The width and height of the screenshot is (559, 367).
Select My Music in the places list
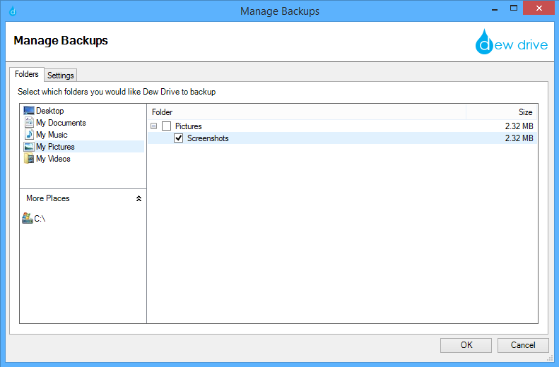point(52,135)
